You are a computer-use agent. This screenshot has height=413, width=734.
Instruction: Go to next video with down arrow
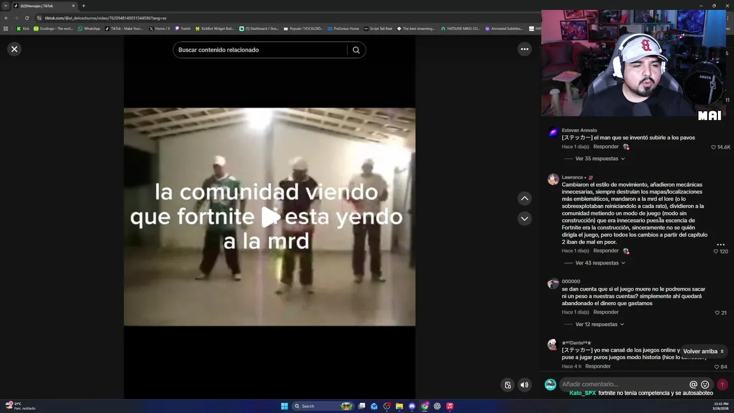[x=524, y=219]
